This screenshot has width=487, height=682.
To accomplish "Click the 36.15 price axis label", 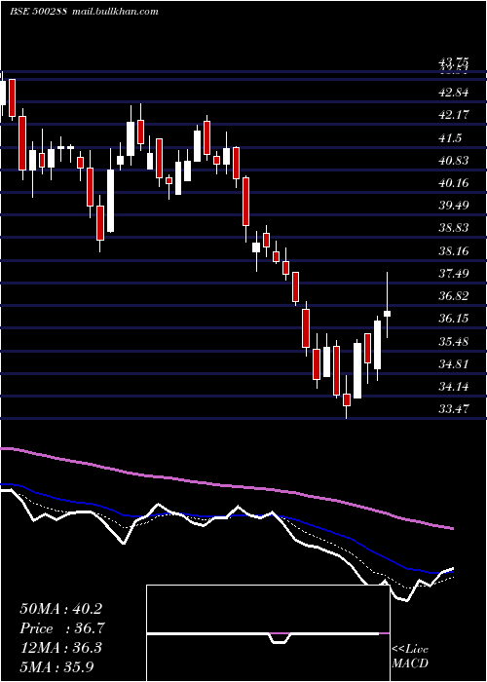I will (x=454, y=319).
